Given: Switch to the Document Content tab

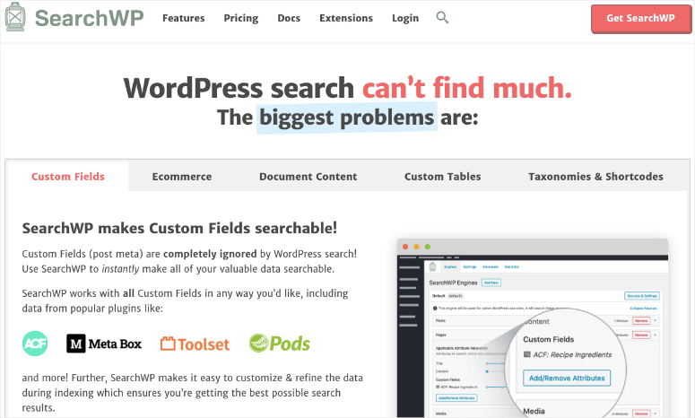Looking at the screenshot, I should (x=308, y=177).
